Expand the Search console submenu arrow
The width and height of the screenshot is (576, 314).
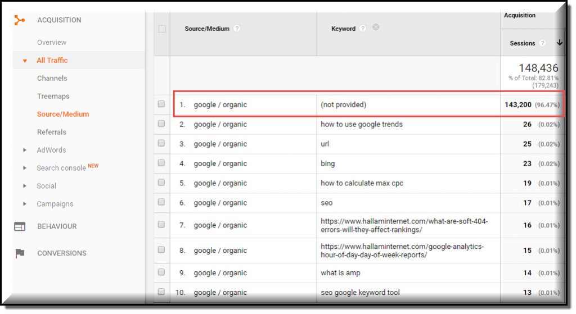25,168
